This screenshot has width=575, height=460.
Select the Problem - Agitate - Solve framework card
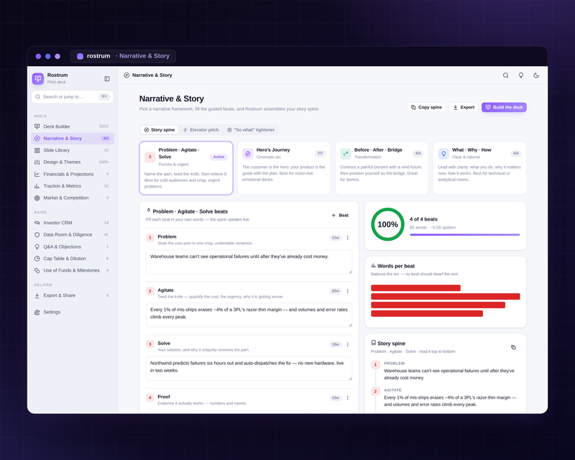(186, 168)
